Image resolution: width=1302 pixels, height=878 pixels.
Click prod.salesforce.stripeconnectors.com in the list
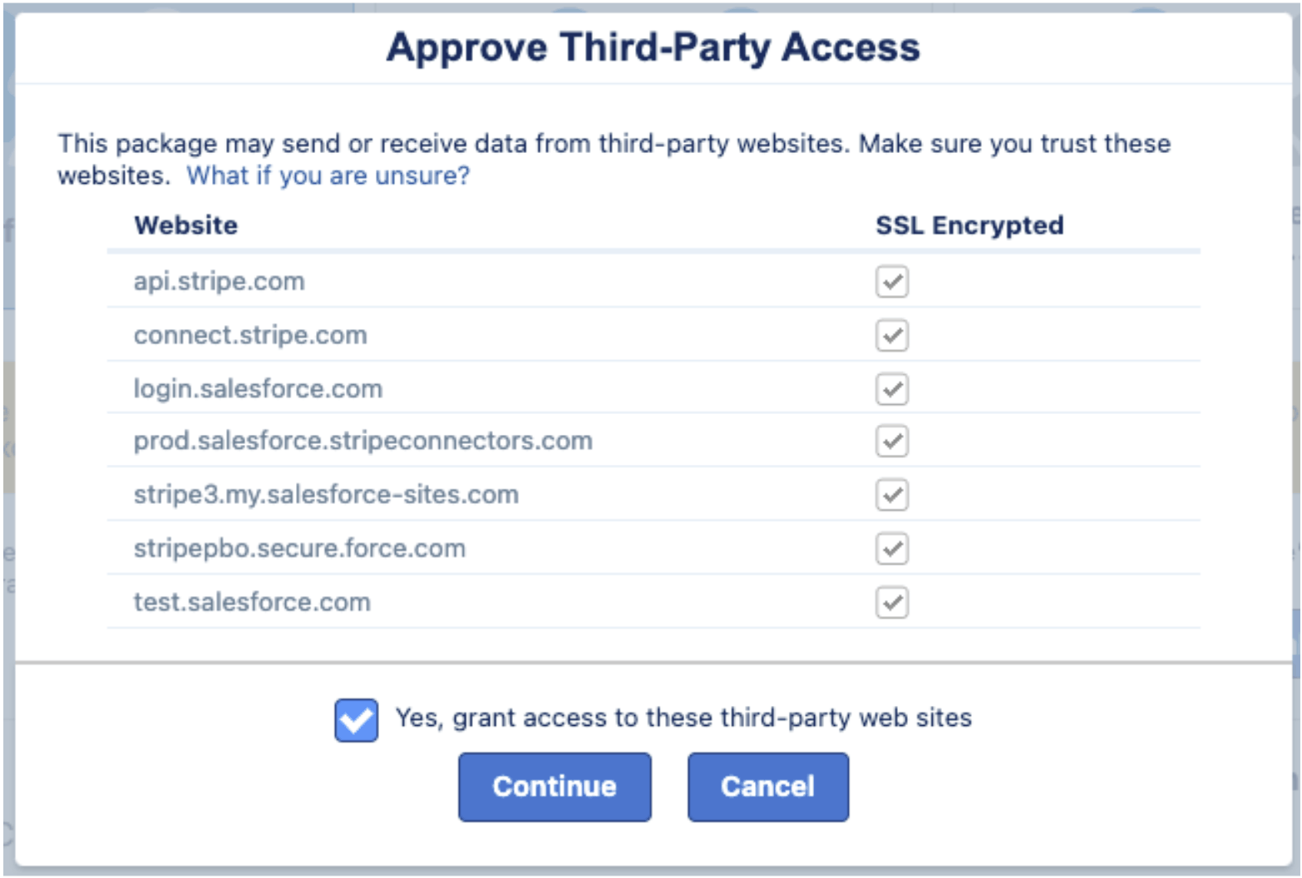click(x=362, y=441)
